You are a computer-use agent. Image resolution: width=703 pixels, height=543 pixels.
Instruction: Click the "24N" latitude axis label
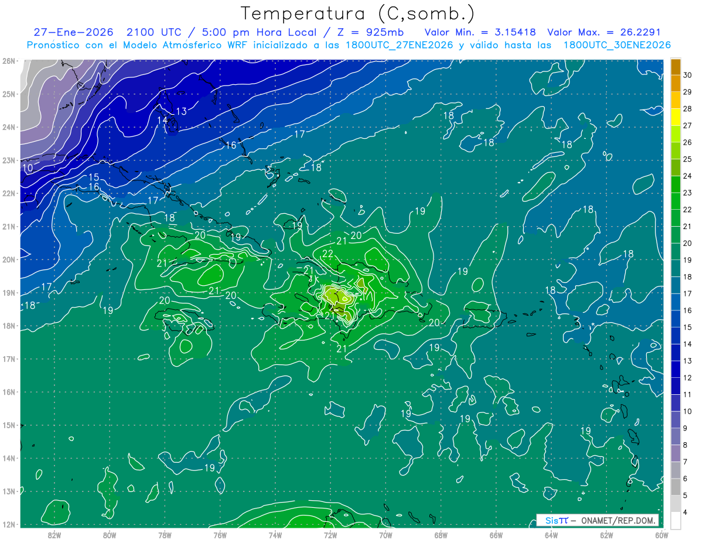[x=8, y=127]
